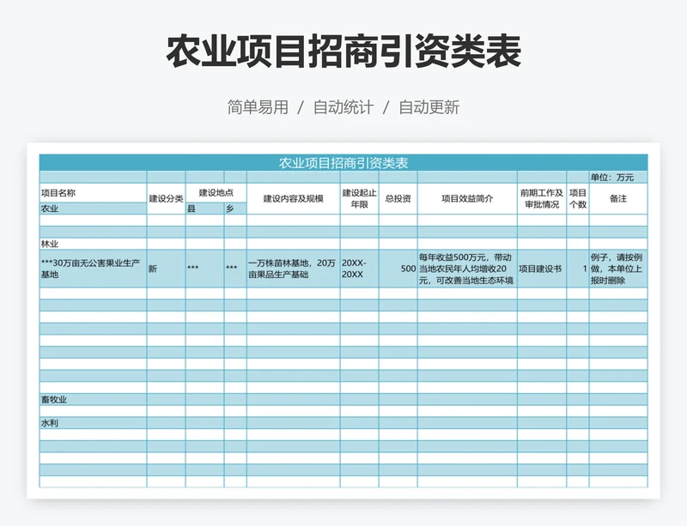This screenshot has height=526, width=687.
Task: Select the 项目建设书 cell
Action: pyautogui.click(x=542, y=269)
